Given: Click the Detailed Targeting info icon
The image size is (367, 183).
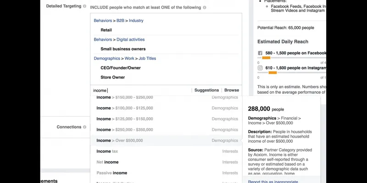Looking at the screenshot, I should [84, 6].
